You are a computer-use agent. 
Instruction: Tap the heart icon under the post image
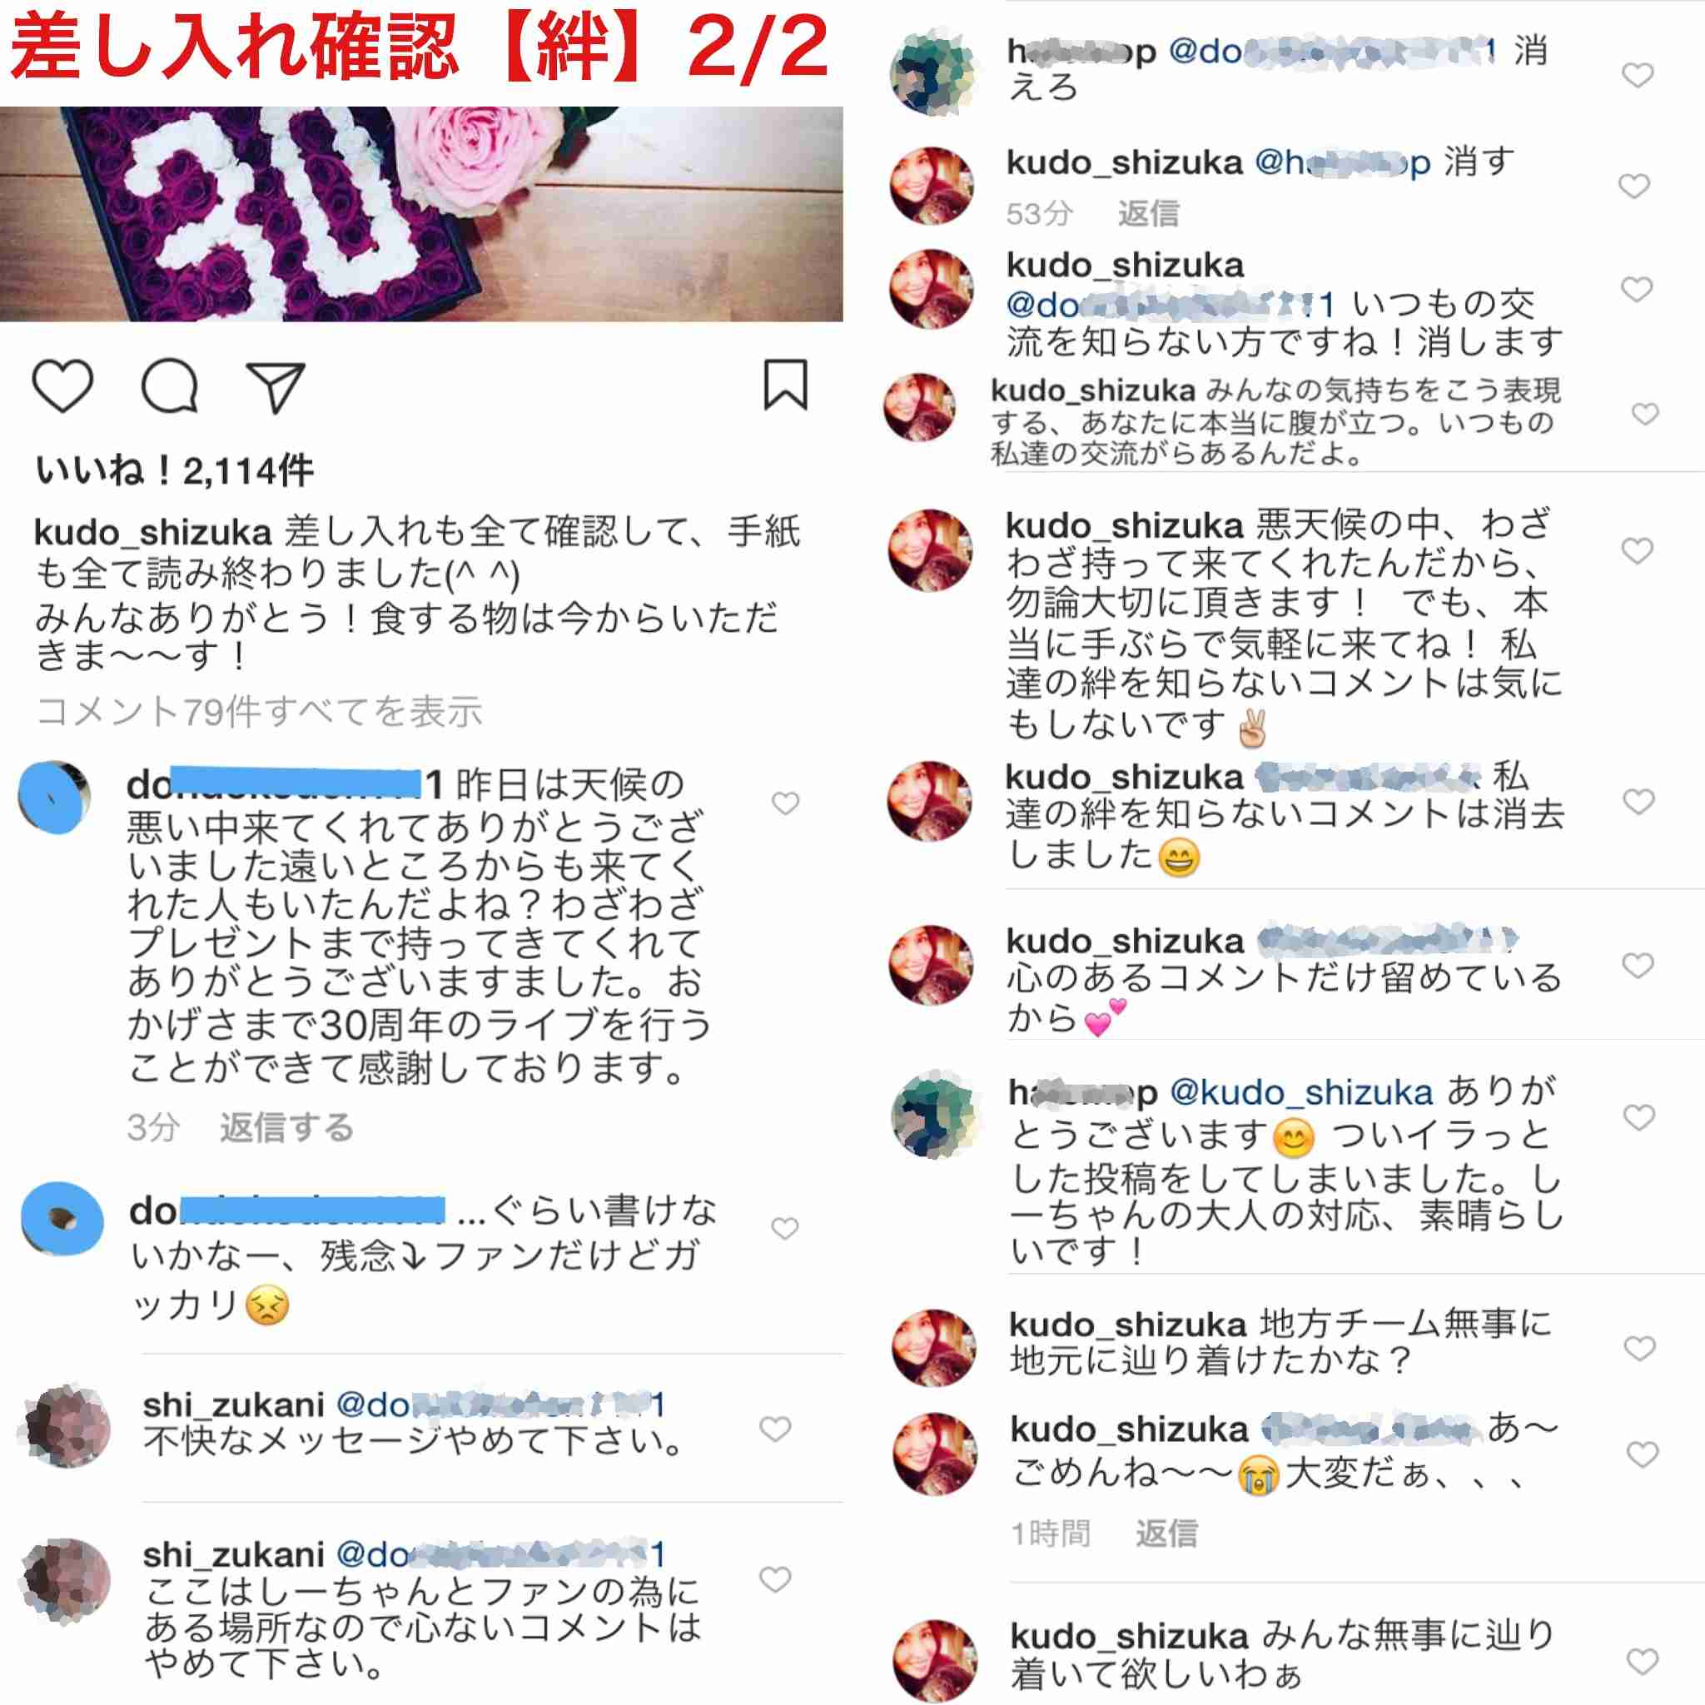[62, 385]
